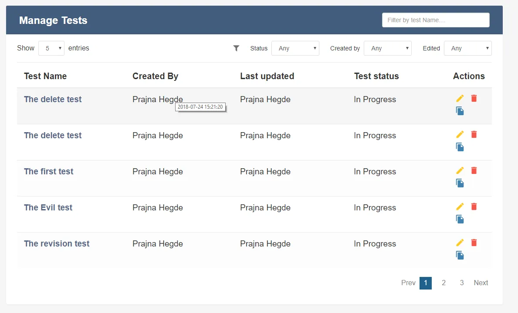Image resolution: width=518 pixels, height=313 pixels.
Task: Click the filter funnel icon
Action: [236, 48]
